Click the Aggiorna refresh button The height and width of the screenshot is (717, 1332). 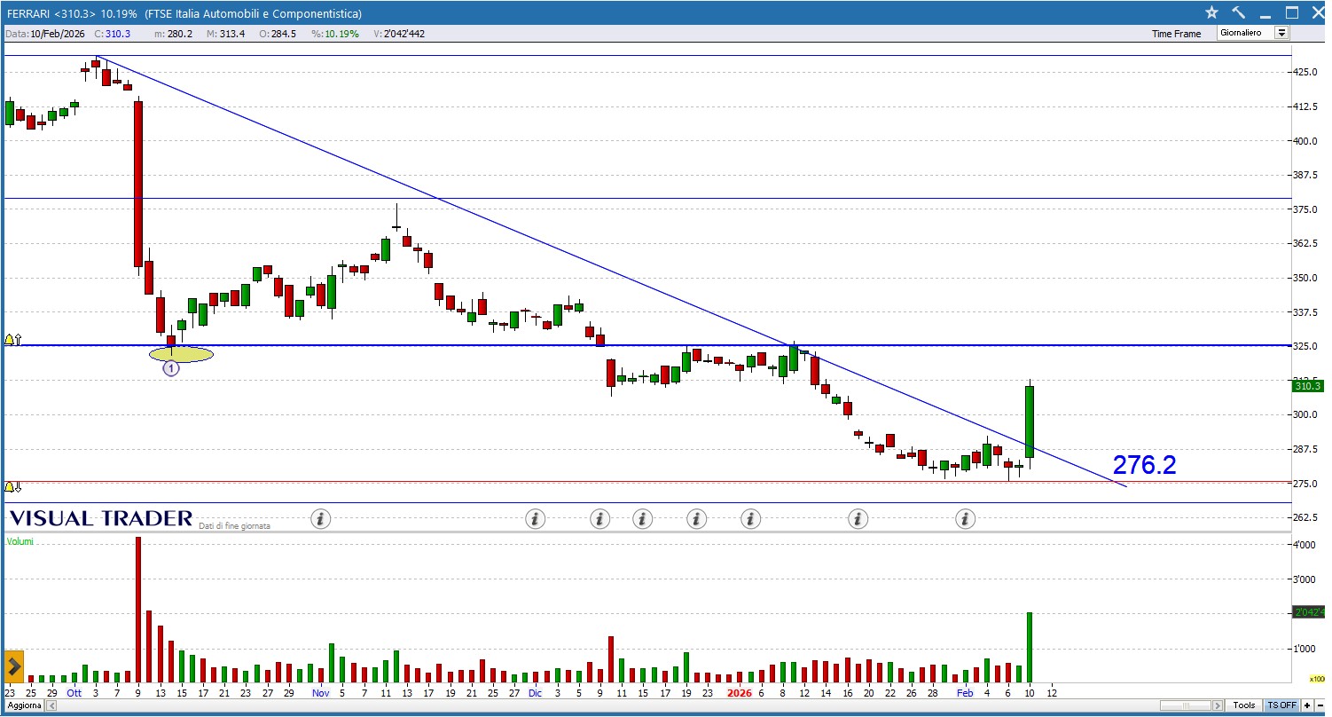[24, 705]
